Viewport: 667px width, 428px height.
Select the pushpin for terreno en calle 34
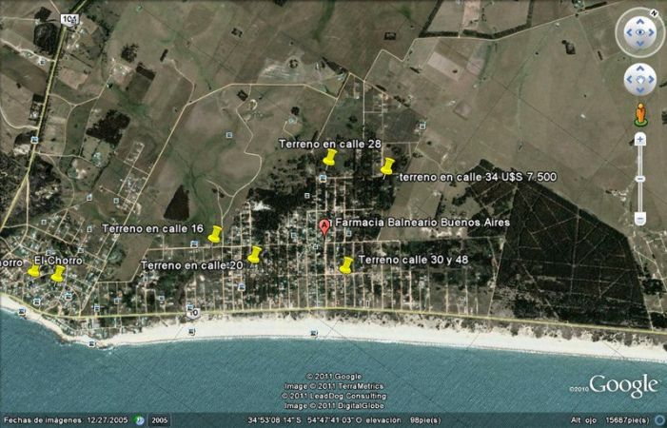point(386,166)
